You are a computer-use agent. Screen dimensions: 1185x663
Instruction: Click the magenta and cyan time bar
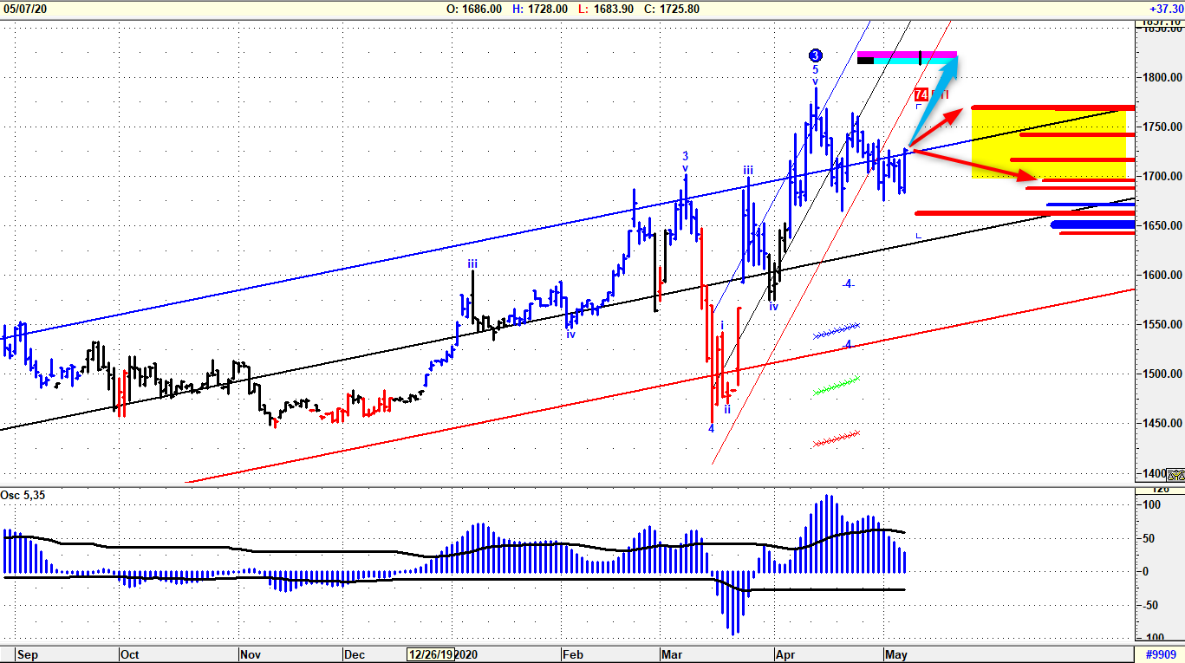click(x=906, y=57)
